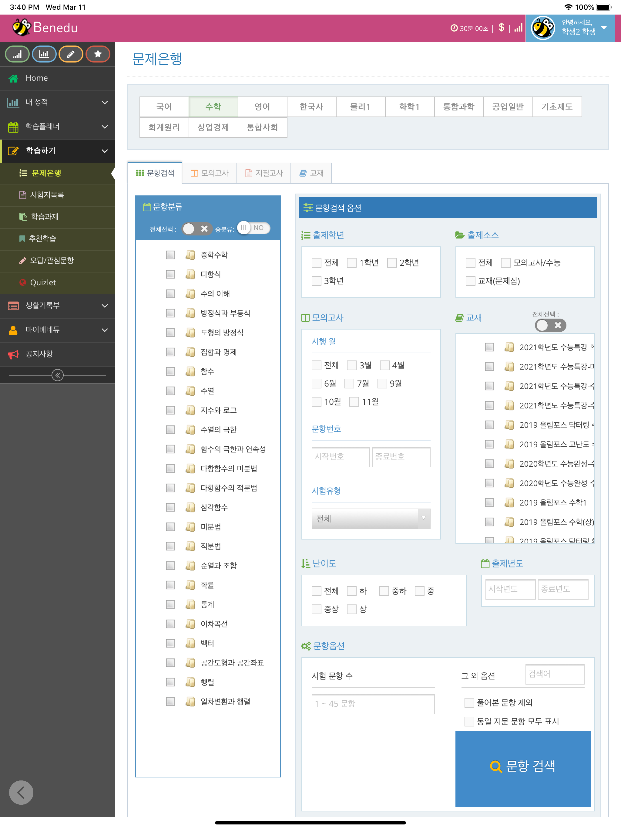Viewport: 621px width, 829px height.
Task: Click the 수열 folder icon
Action: coord(190,391)
